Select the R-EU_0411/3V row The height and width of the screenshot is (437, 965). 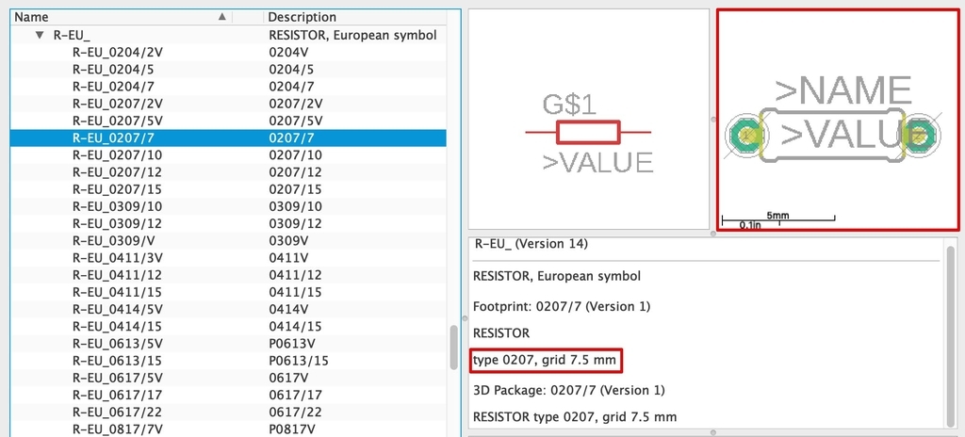click(x=228, y=258)
